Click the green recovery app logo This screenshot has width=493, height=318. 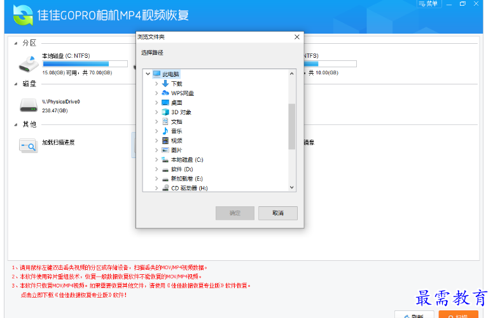pos(23,15)
